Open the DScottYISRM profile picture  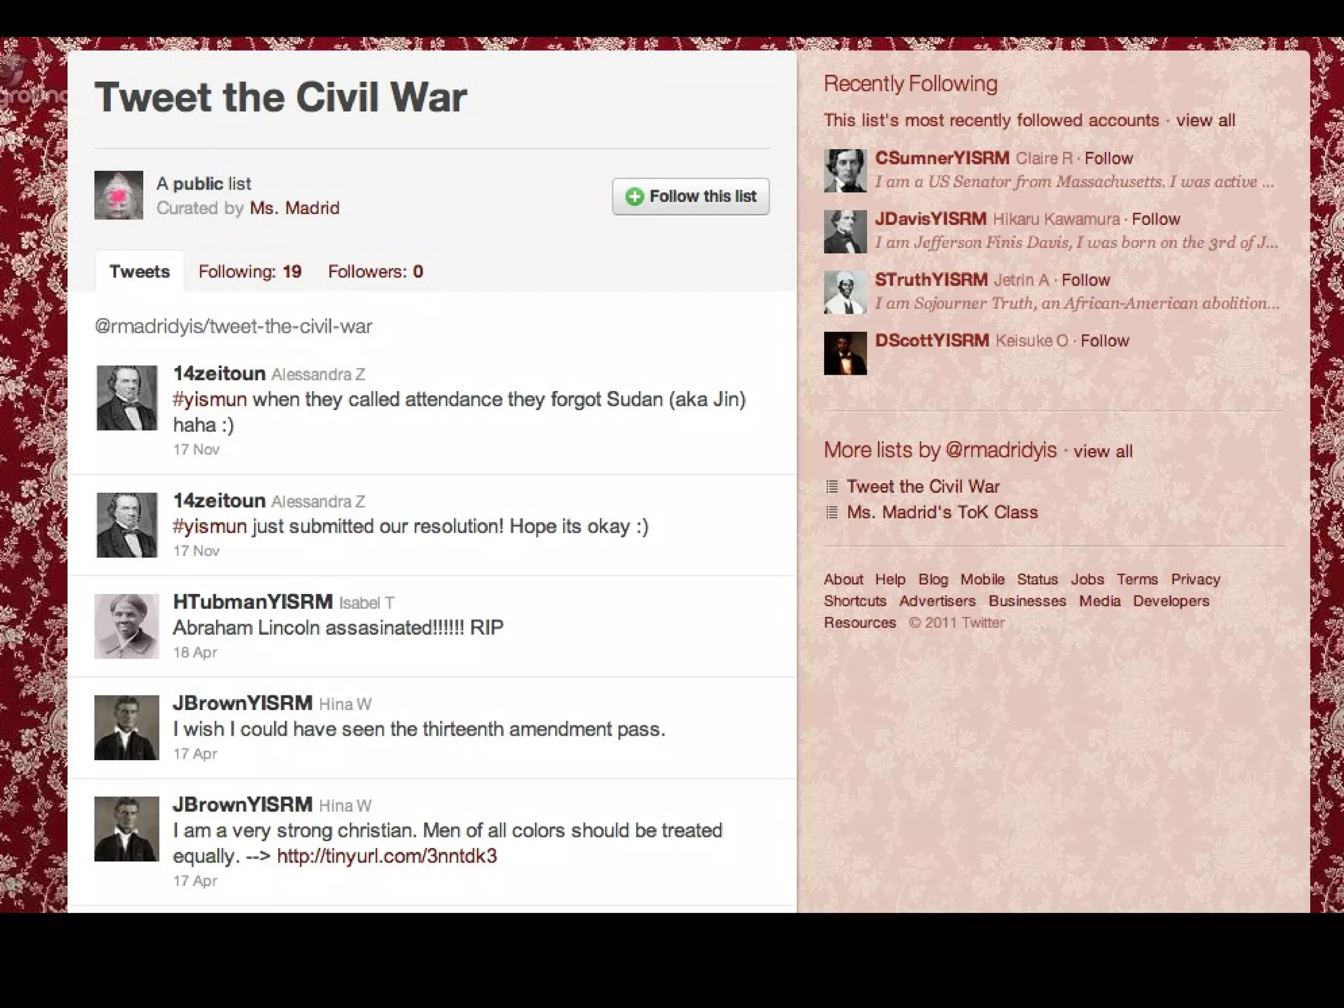pos(845,354)
